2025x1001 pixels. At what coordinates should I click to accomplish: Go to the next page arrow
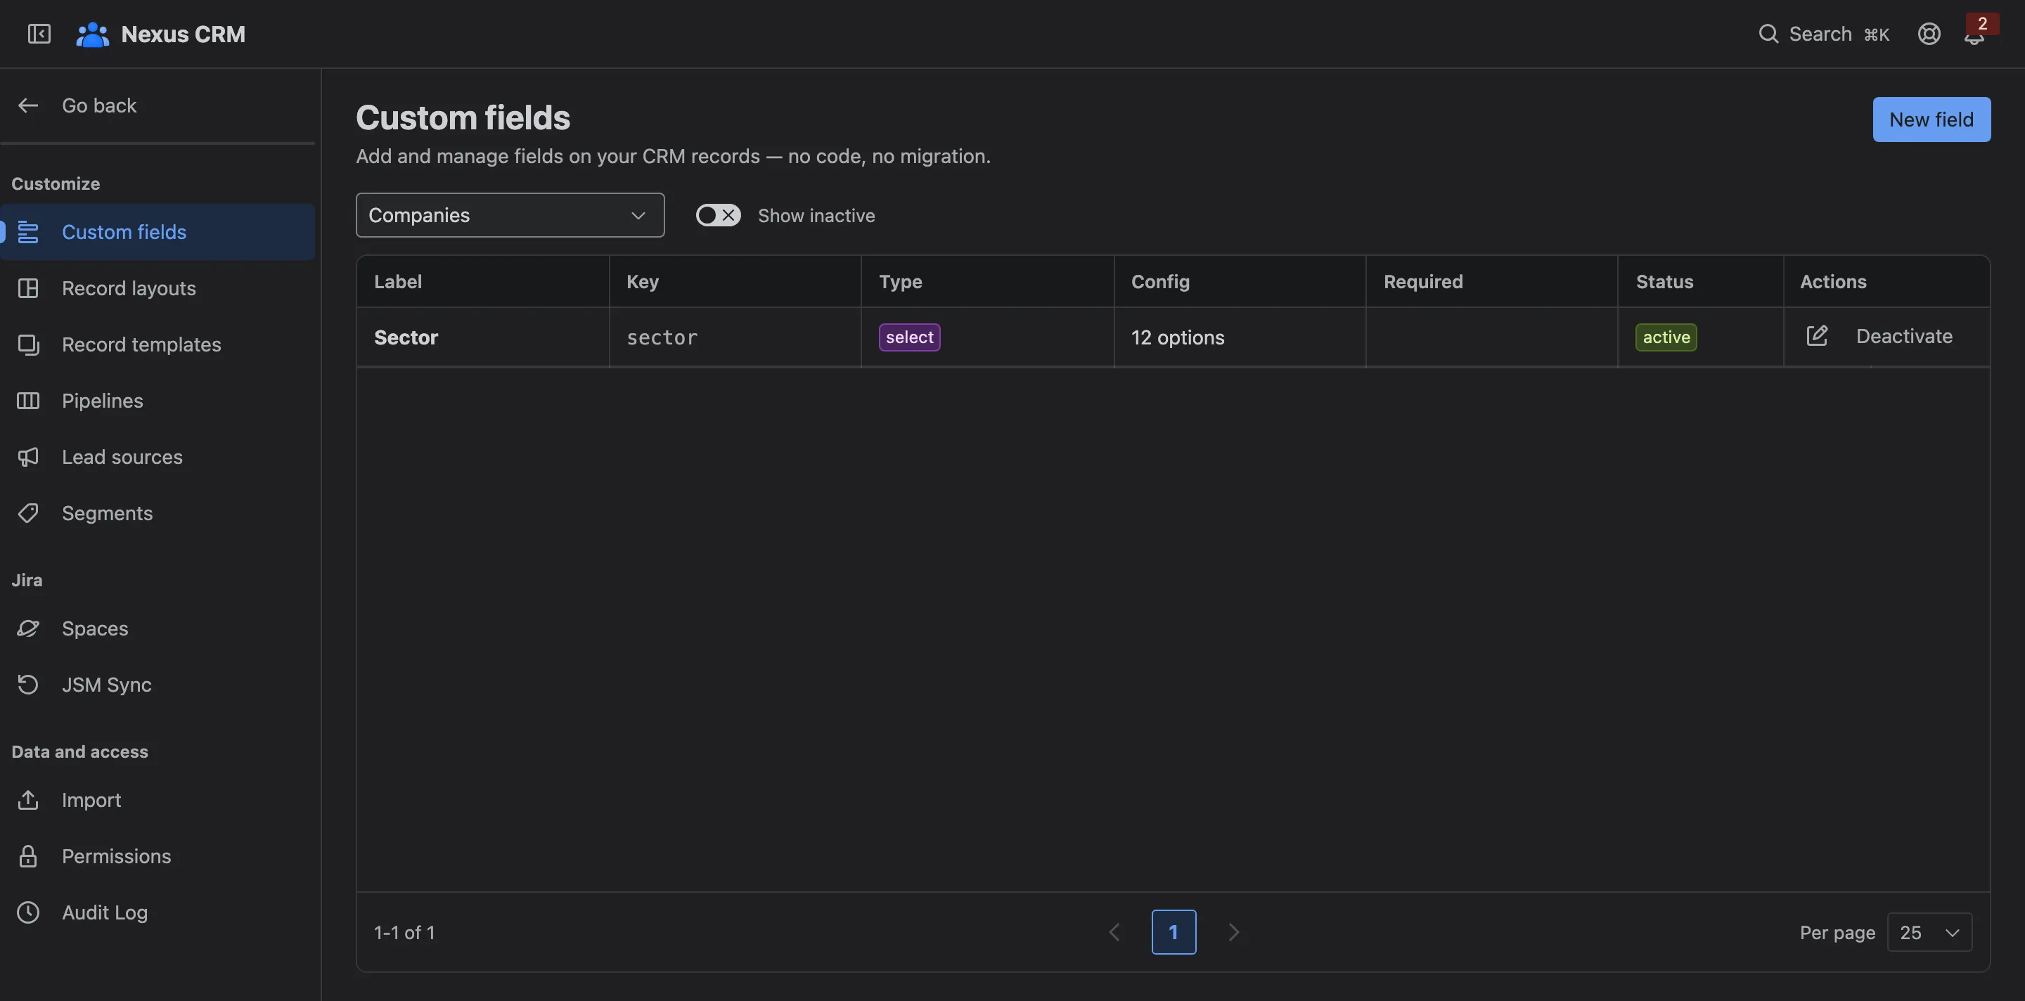(x=1233, y=932)
